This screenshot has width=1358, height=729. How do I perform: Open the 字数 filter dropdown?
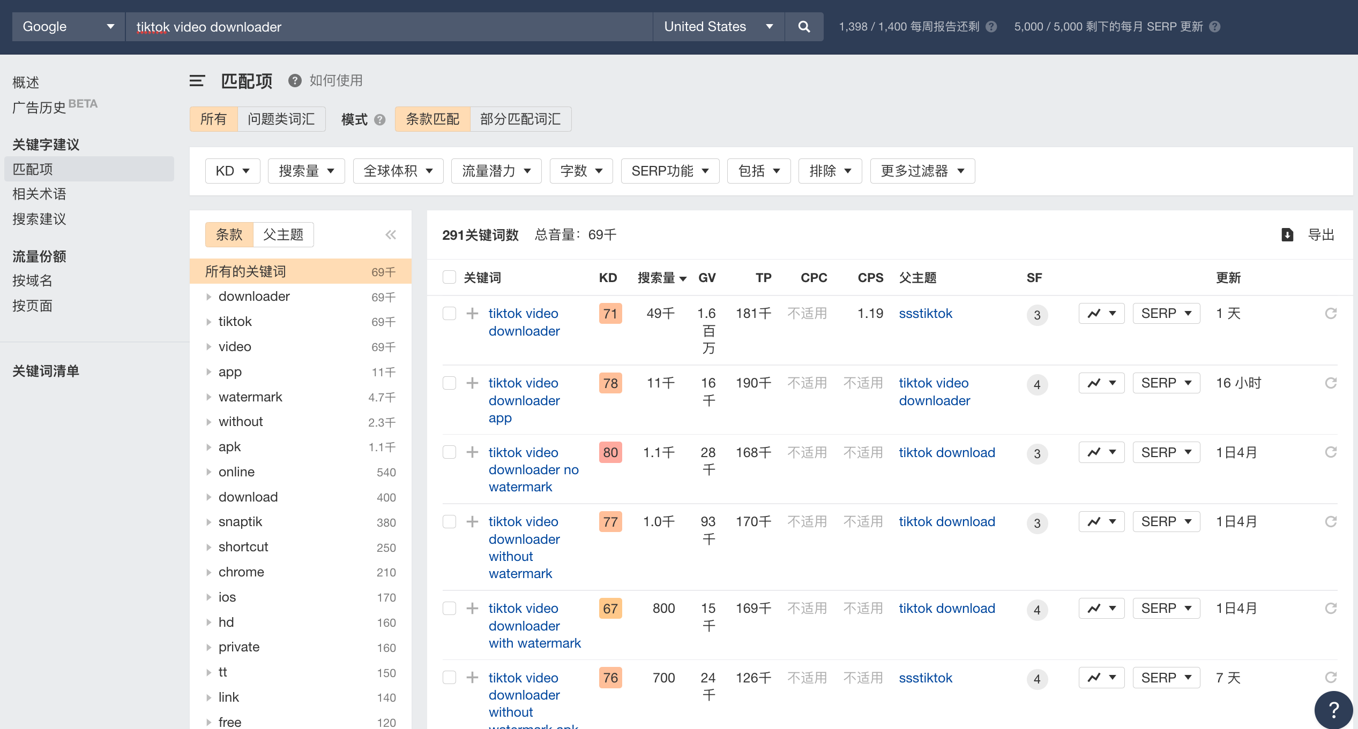581,171
